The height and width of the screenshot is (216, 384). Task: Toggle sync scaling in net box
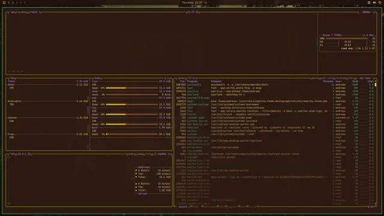coord(131,154)
